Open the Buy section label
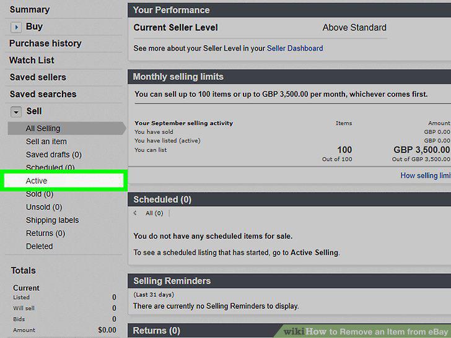This screenshot has width=451, height=338. coord(34,27)
